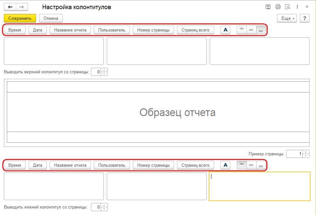
Task: Set top vertical alignment in lower toolbar
Action: 242,165
